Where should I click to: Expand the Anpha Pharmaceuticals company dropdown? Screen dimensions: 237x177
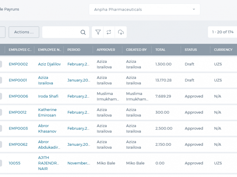(145, 9)
